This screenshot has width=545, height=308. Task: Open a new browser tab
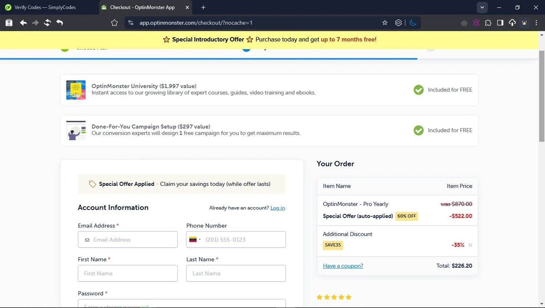pyautogui.click(x=203, y=7)
